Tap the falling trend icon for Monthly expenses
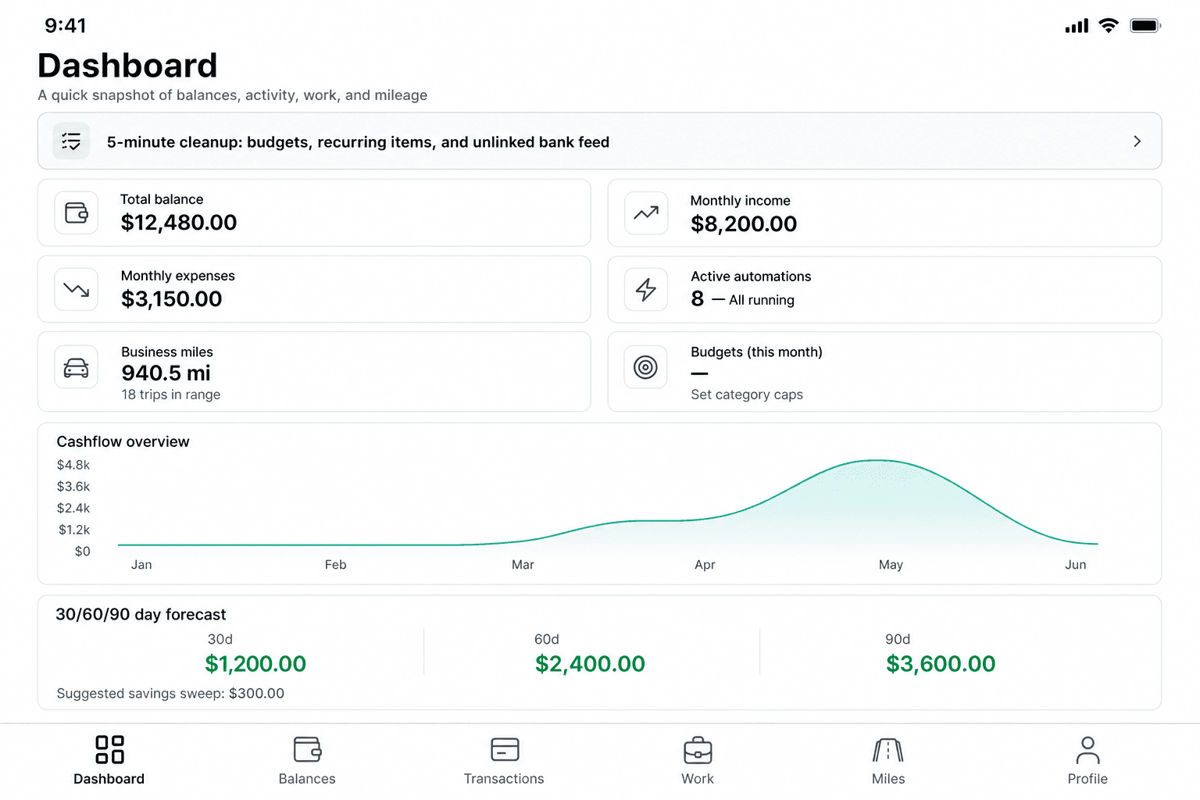The image size is (1200, 800). pyautogui.click(x=77, y=289)
